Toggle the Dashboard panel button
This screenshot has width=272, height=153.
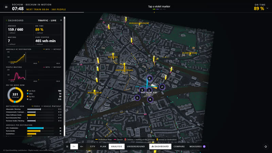tap(160, 147)
